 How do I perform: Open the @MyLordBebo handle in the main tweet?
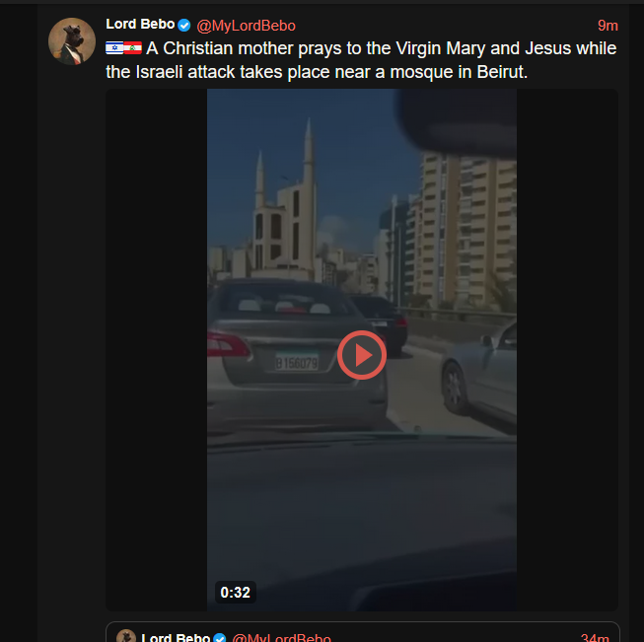(x=246, y=26)
